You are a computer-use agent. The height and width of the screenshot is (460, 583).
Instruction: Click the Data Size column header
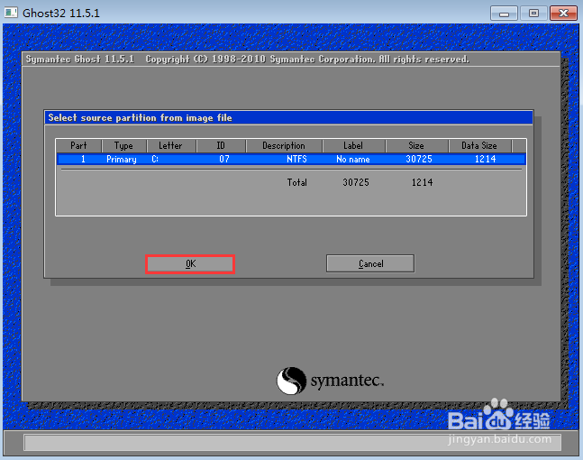479,145
